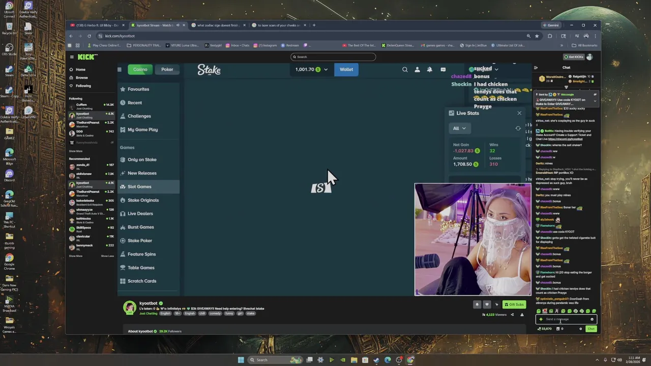Open Discord from the desktop icon

coord(9,175)
